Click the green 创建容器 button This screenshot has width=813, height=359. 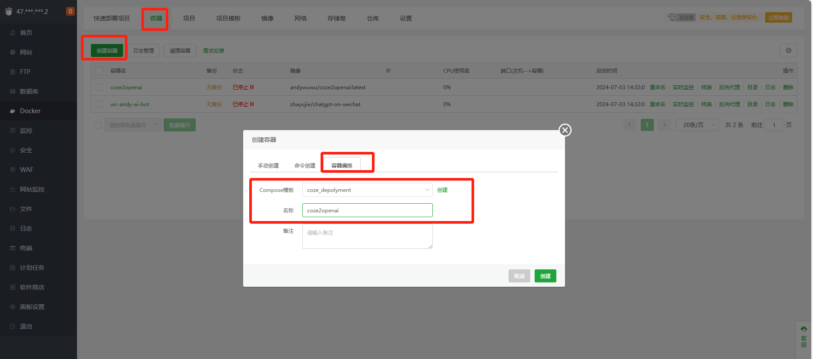tap(107, 50)
